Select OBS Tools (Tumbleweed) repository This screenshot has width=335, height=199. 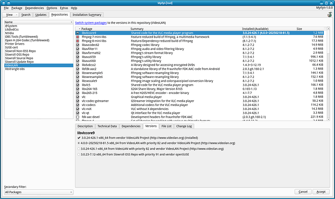(39, 37)
